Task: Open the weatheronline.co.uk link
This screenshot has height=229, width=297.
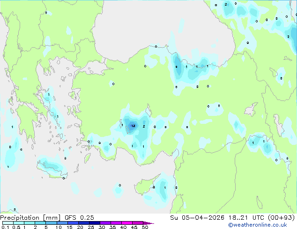Action: 258,225
